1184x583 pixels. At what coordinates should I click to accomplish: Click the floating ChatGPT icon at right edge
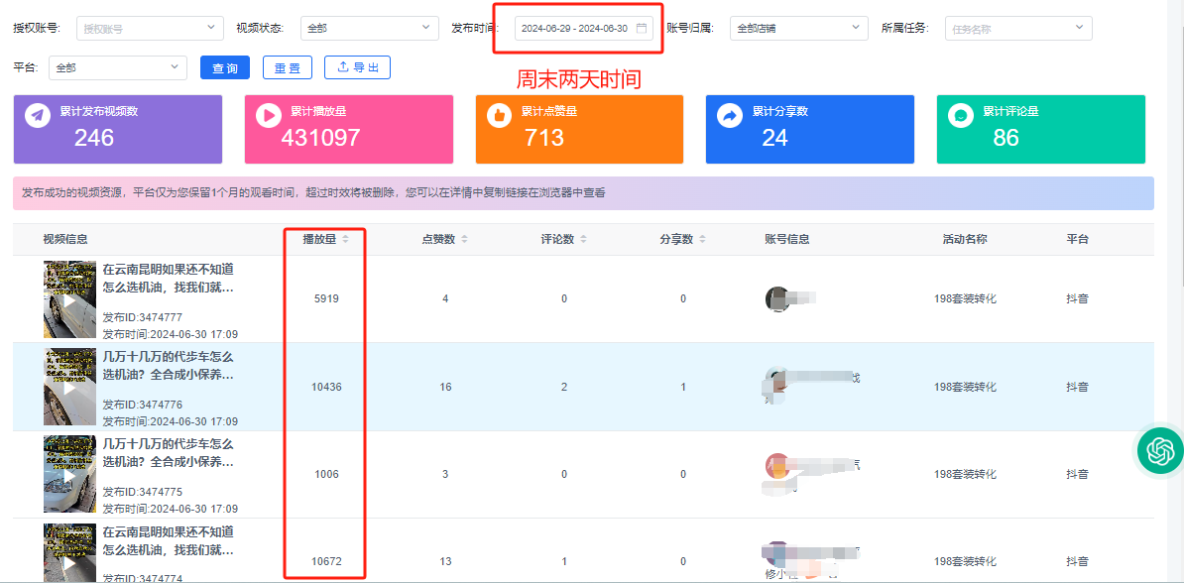coord(1159,451)
